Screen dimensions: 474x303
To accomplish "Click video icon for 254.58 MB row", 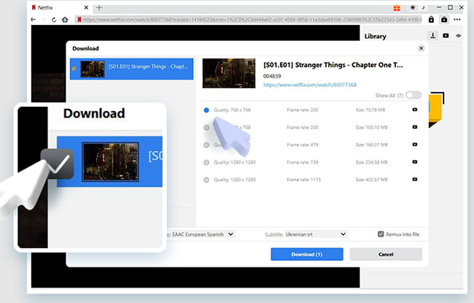I will 415,162.
